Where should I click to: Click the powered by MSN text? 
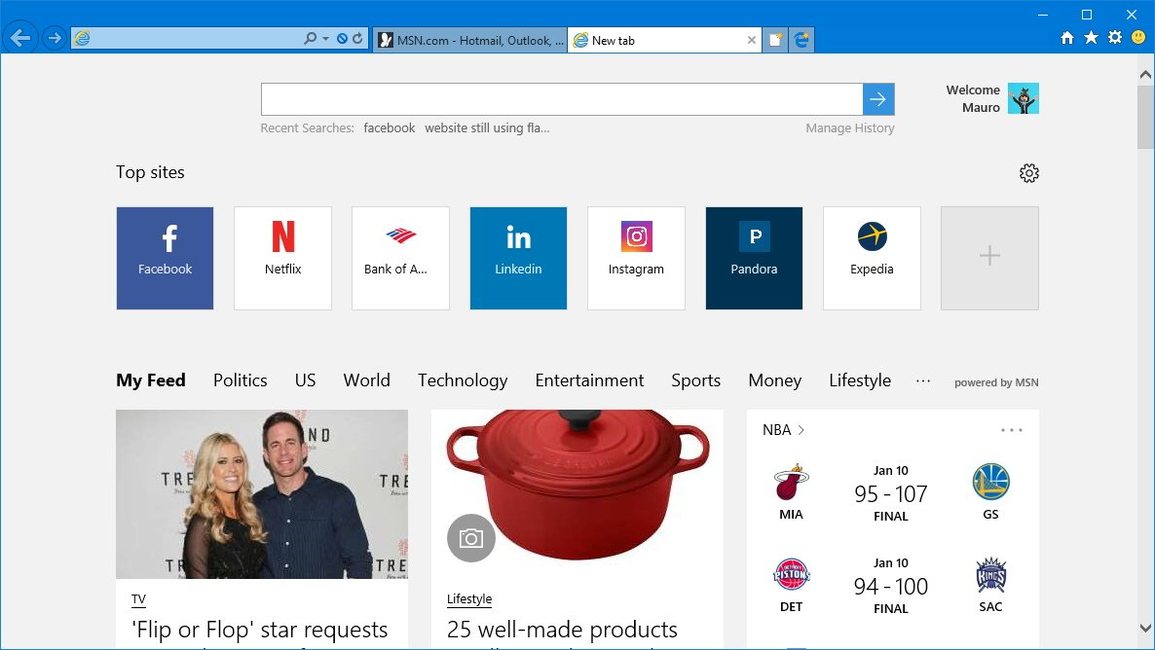point(996,382)
